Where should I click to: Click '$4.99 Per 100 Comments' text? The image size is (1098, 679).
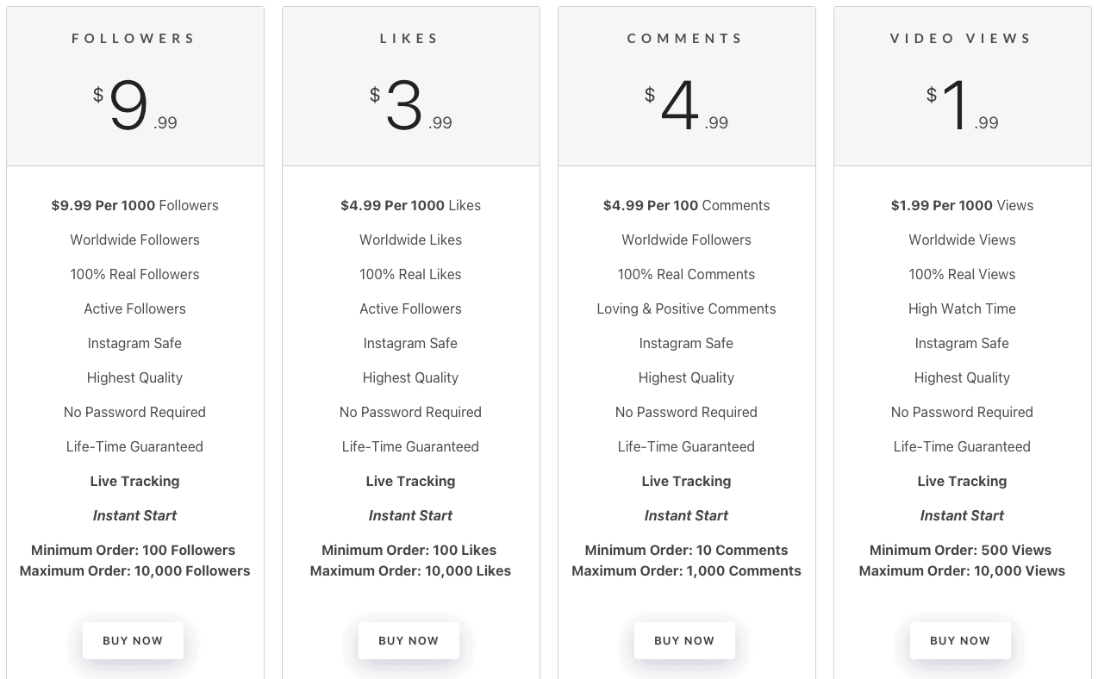[x=686, y=205]
